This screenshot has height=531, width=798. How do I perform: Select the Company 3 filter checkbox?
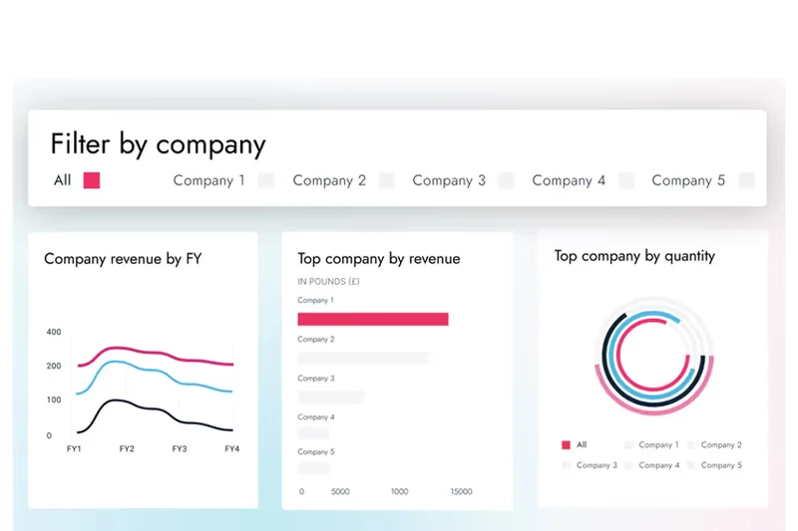pos(507,180)
